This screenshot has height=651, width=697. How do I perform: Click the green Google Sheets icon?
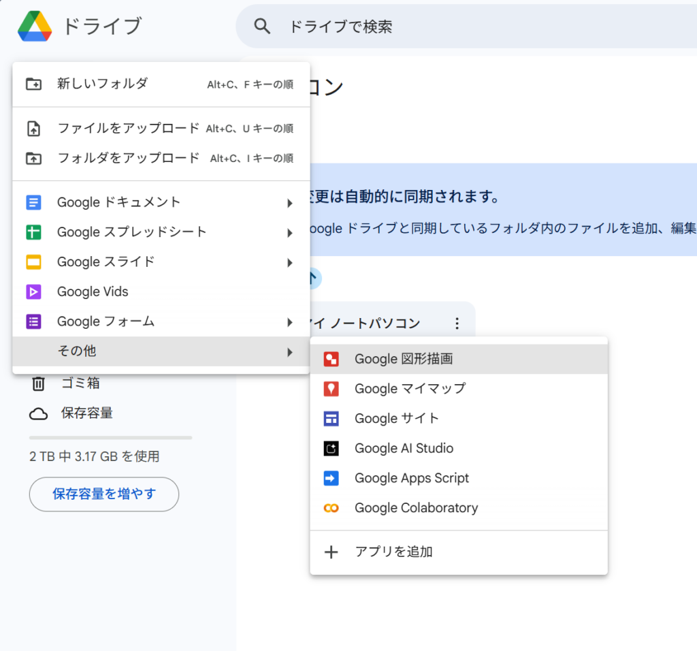coord(33,232)
